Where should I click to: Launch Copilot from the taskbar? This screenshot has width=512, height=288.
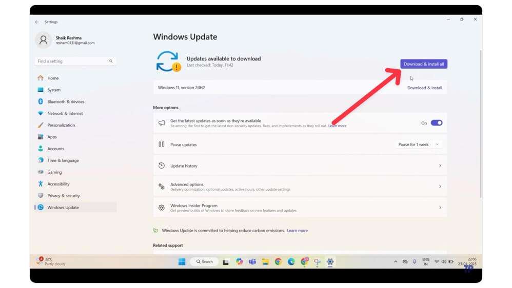coord(240,261)
